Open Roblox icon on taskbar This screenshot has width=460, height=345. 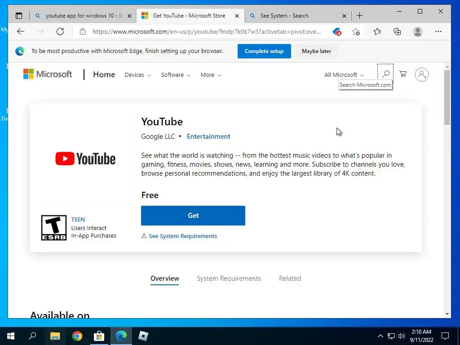[x=143, y=336]
